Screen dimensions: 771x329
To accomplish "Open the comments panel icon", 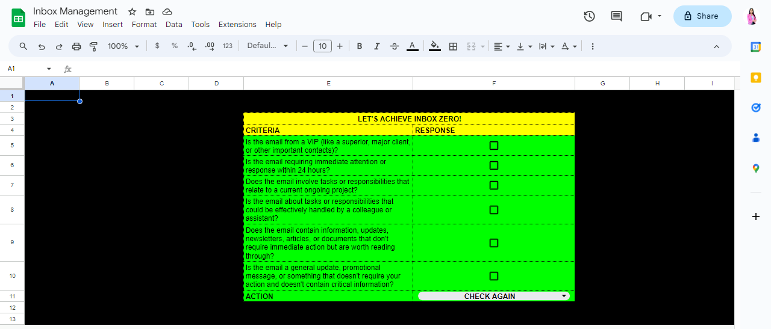I will (x=616, y=16).
